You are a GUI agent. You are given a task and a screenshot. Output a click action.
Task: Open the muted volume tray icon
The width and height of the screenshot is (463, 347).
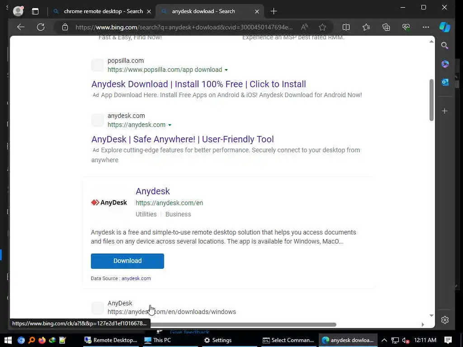tap(406, 340)
